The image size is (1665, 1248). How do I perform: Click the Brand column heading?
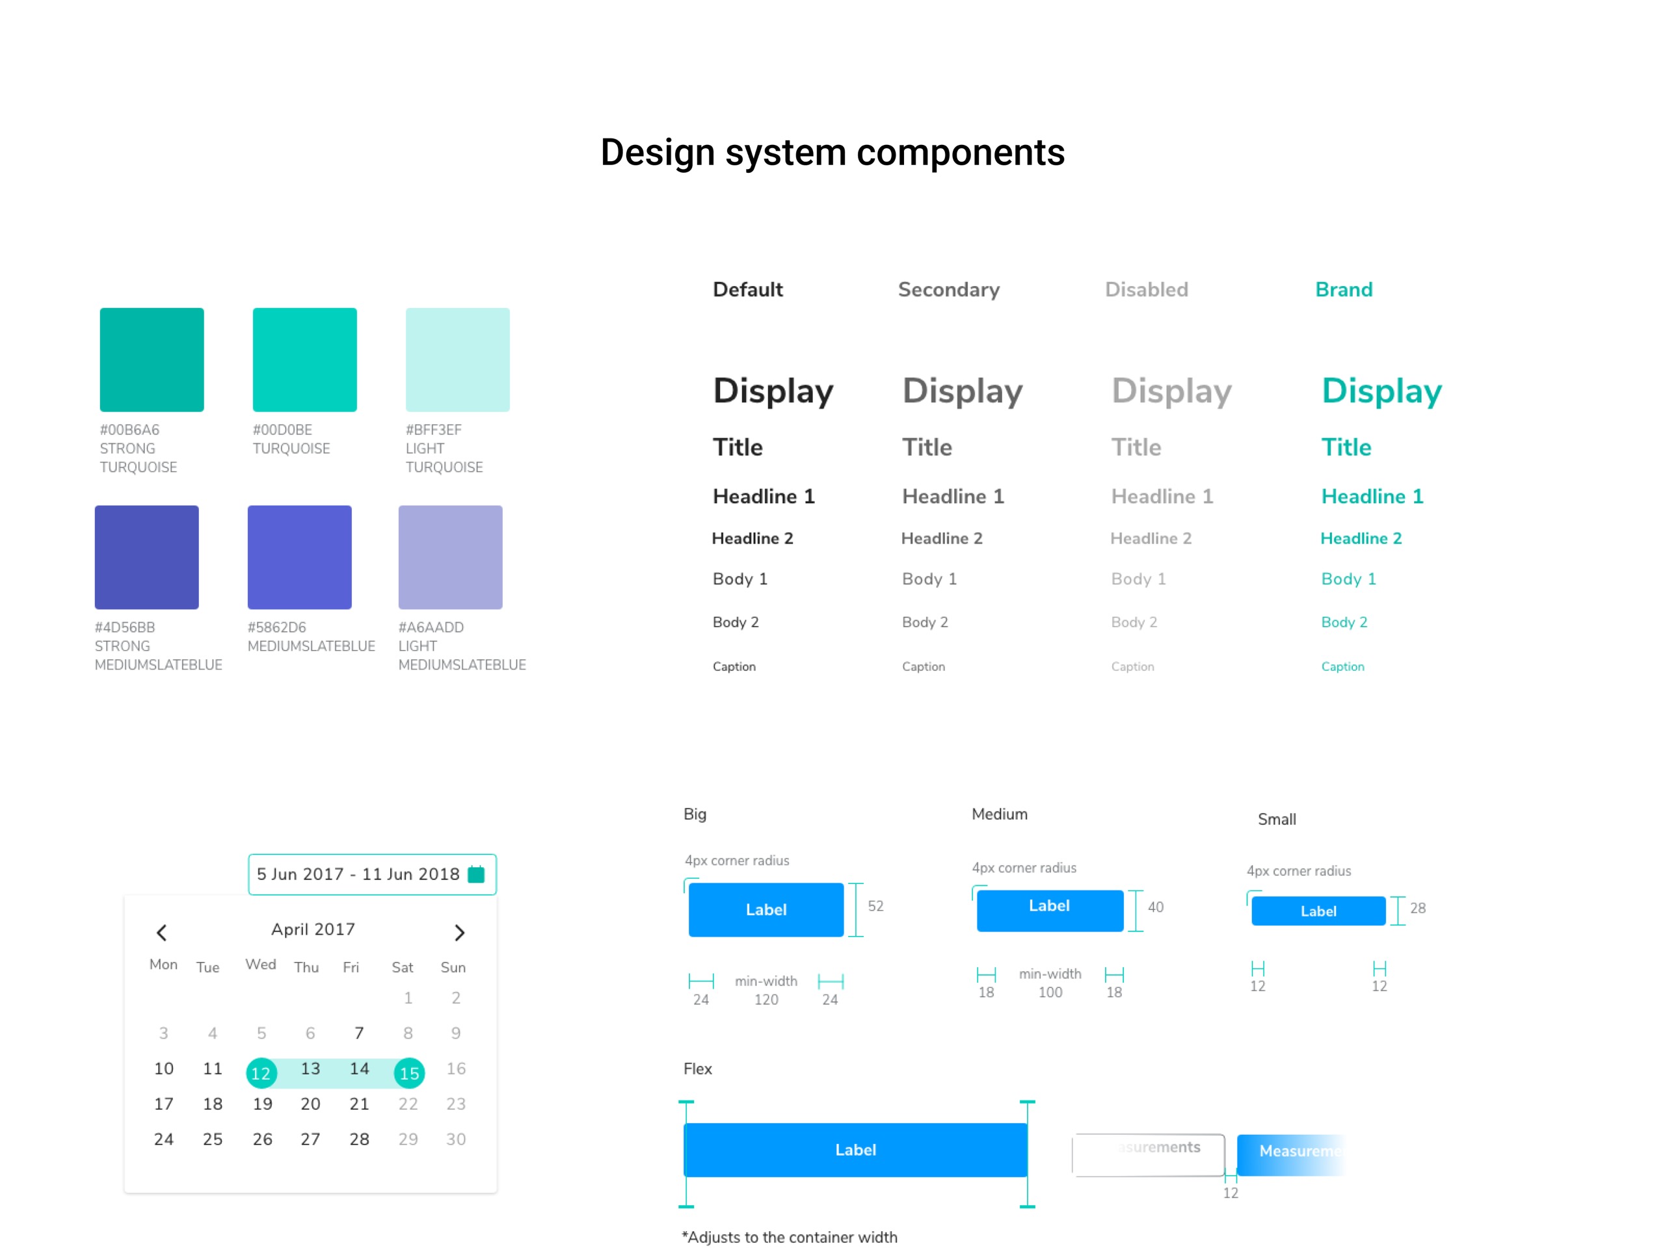tap(1344, 290)
